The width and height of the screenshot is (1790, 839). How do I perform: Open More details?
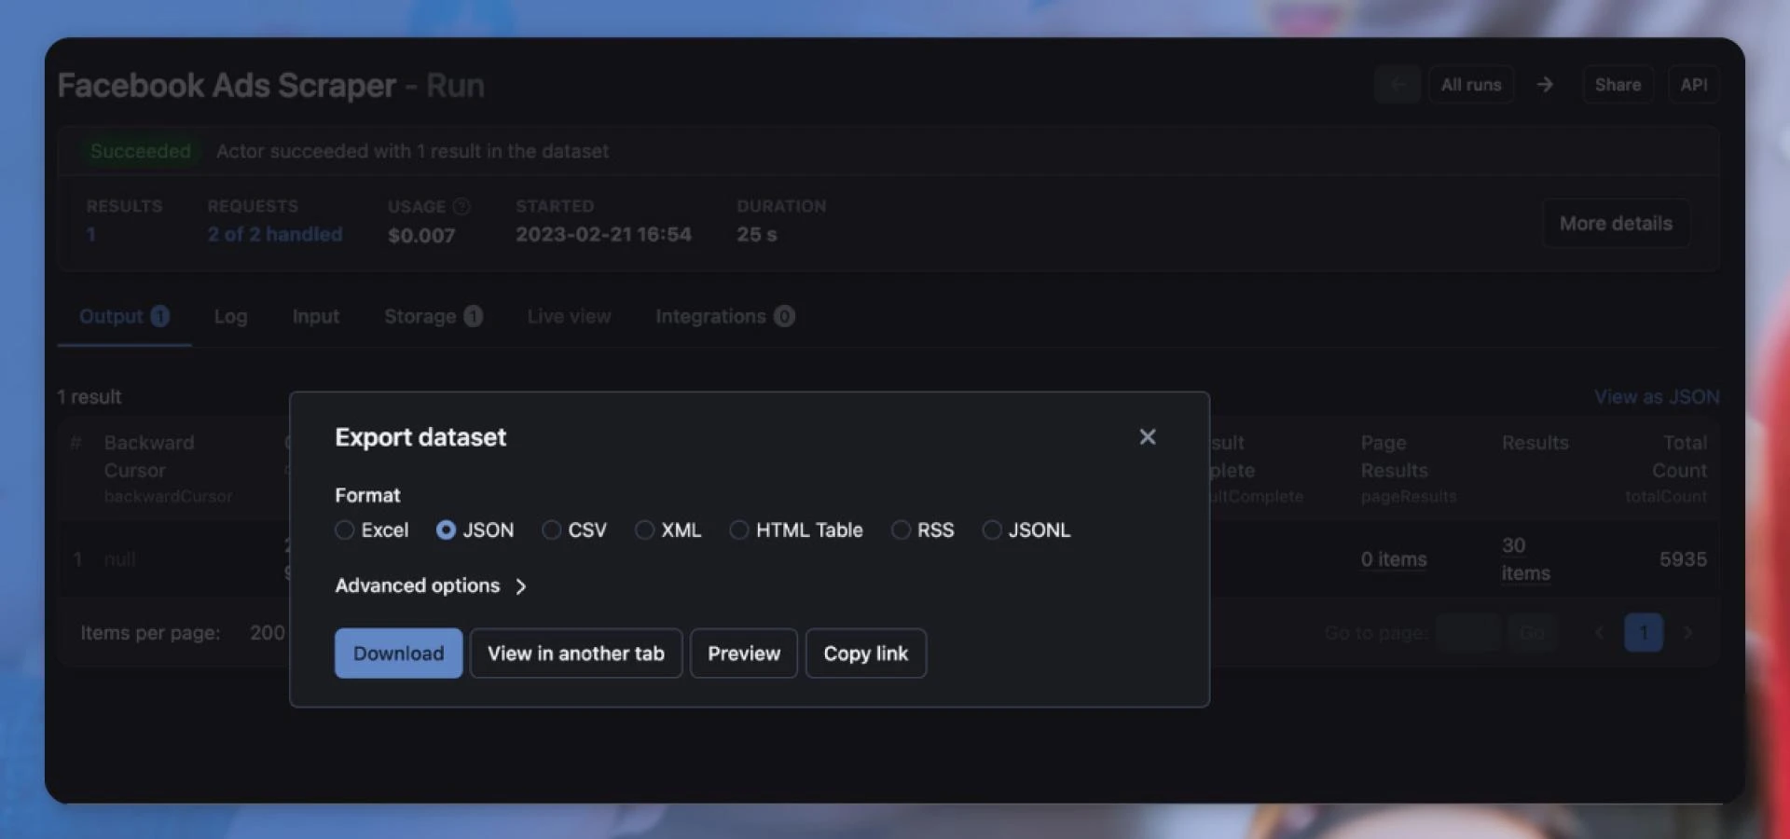tap(1616, 224)
